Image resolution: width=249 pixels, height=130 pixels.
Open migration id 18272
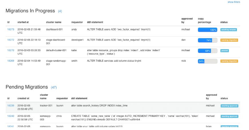coord(11,40)
